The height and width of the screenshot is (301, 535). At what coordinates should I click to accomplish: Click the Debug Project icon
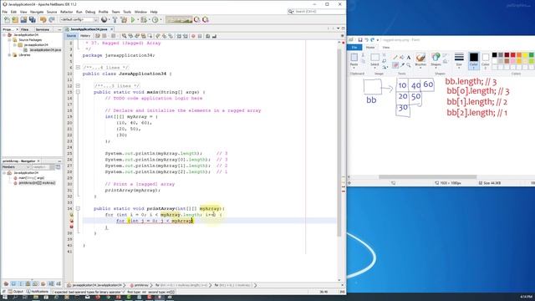pos(144,20)
